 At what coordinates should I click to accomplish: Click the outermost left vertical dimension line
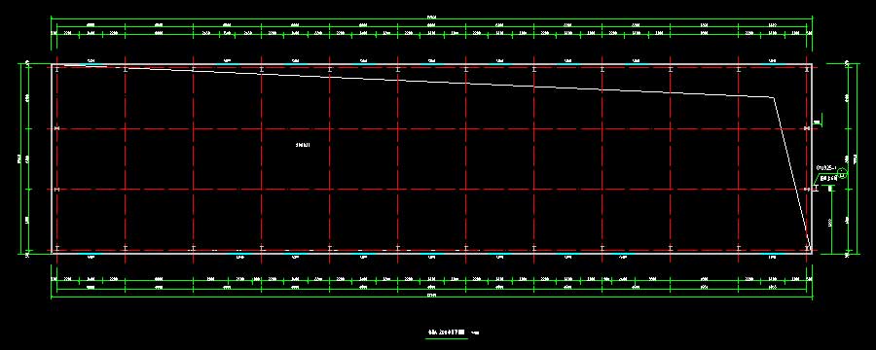(x=20, y=158)
